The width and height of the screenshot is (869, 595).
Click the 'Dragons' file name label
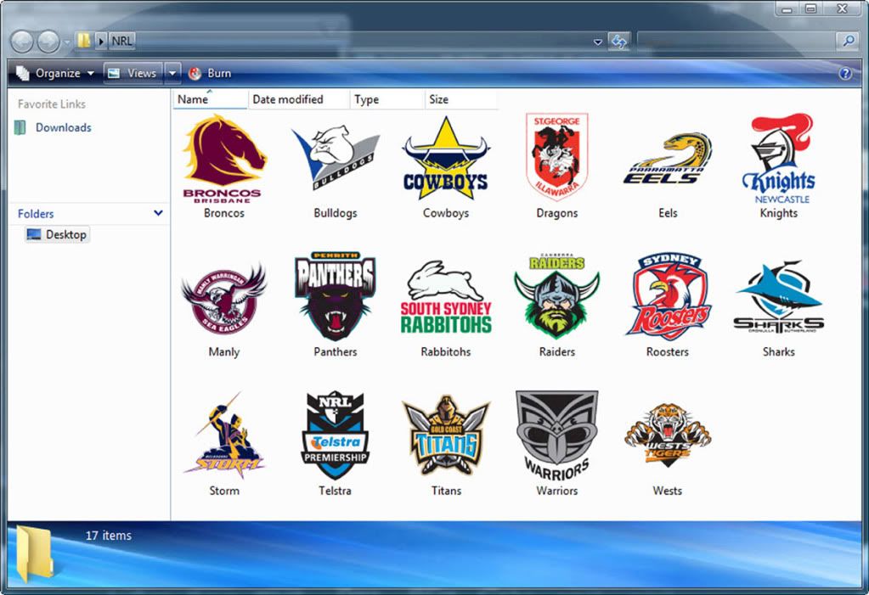coord(557,213)
